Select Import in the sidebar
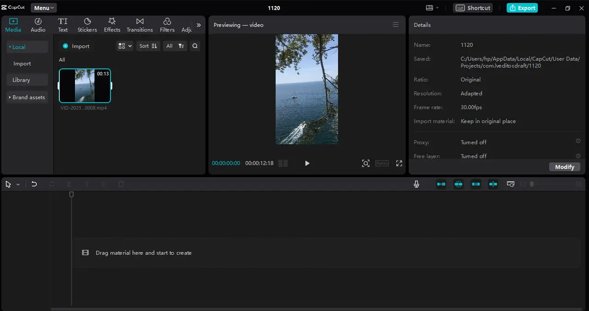 (22, 63)
